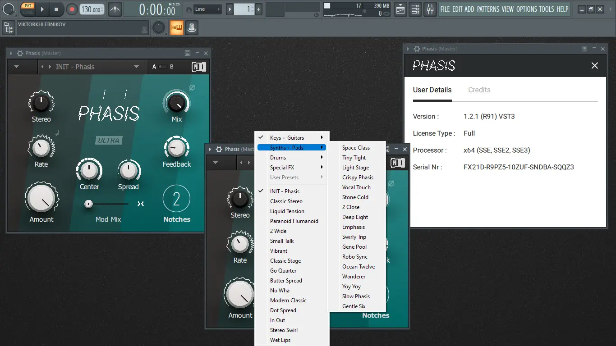Expand left Phasis window title arrow
616x346 pixels.
point(11,53)
